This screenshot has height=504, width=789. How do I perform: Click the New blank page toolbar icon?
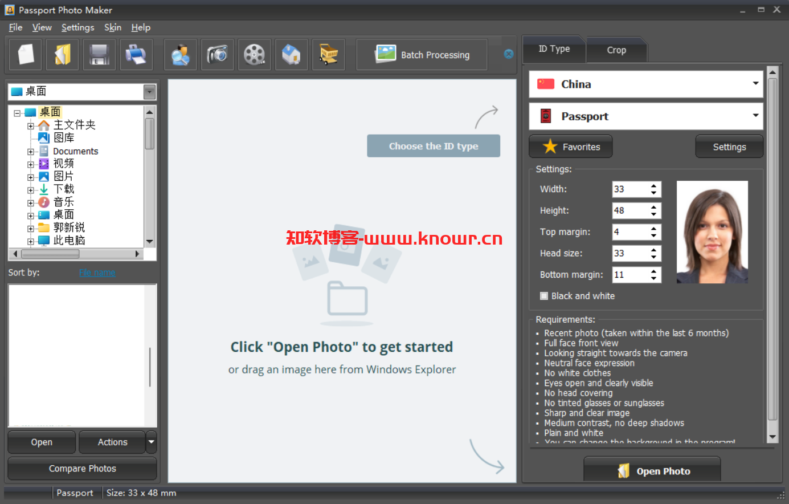click(x=26, y=55)
